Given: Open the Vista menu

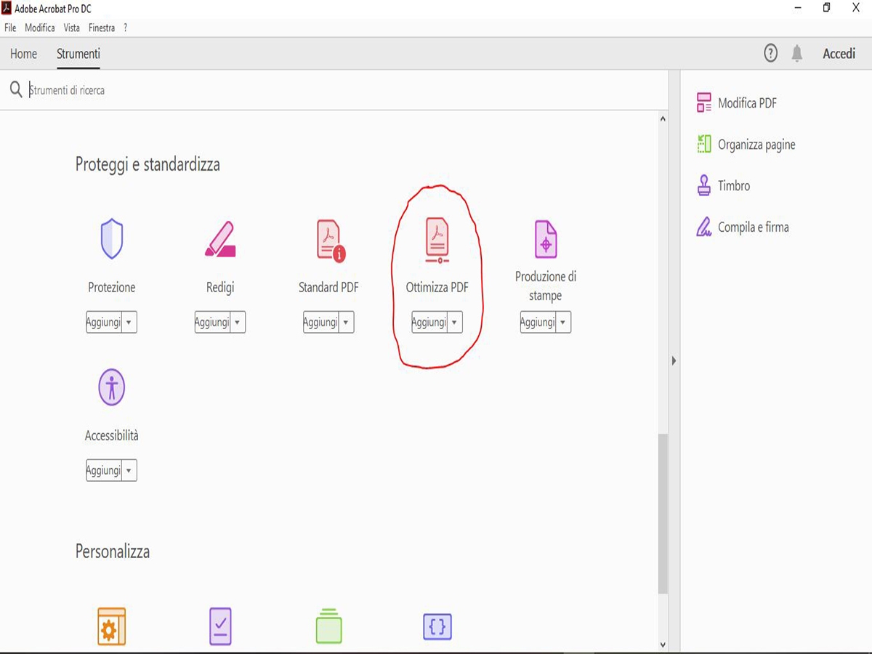Looking at the screenshot, I should (72, 28).
